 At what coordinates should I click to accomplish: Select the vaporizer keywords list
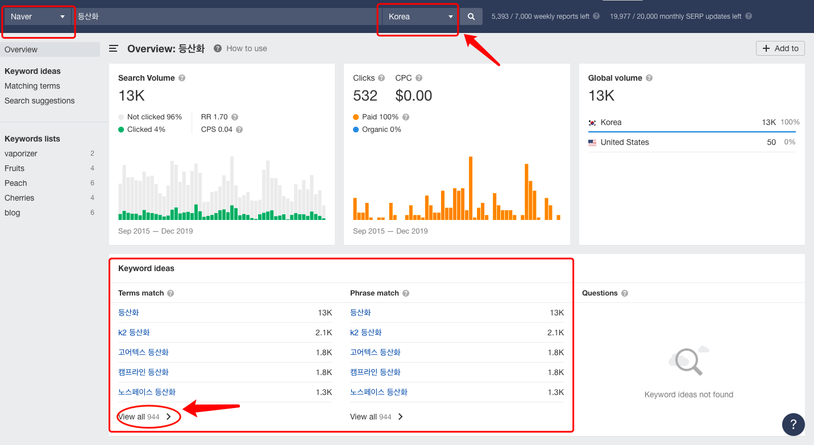pos(21,153)
